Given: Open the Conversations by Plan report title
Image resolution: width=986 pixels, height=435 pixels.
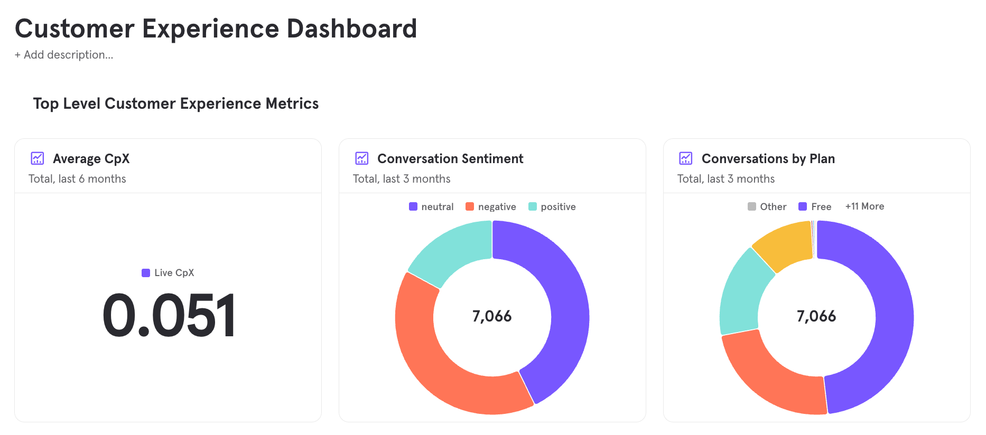Looking at the screenshot, I should (x=768, y=159).
